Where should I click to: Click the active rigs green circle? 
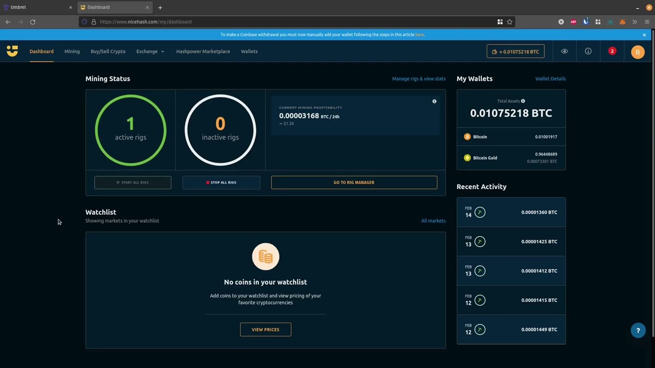tap(130, 130)
